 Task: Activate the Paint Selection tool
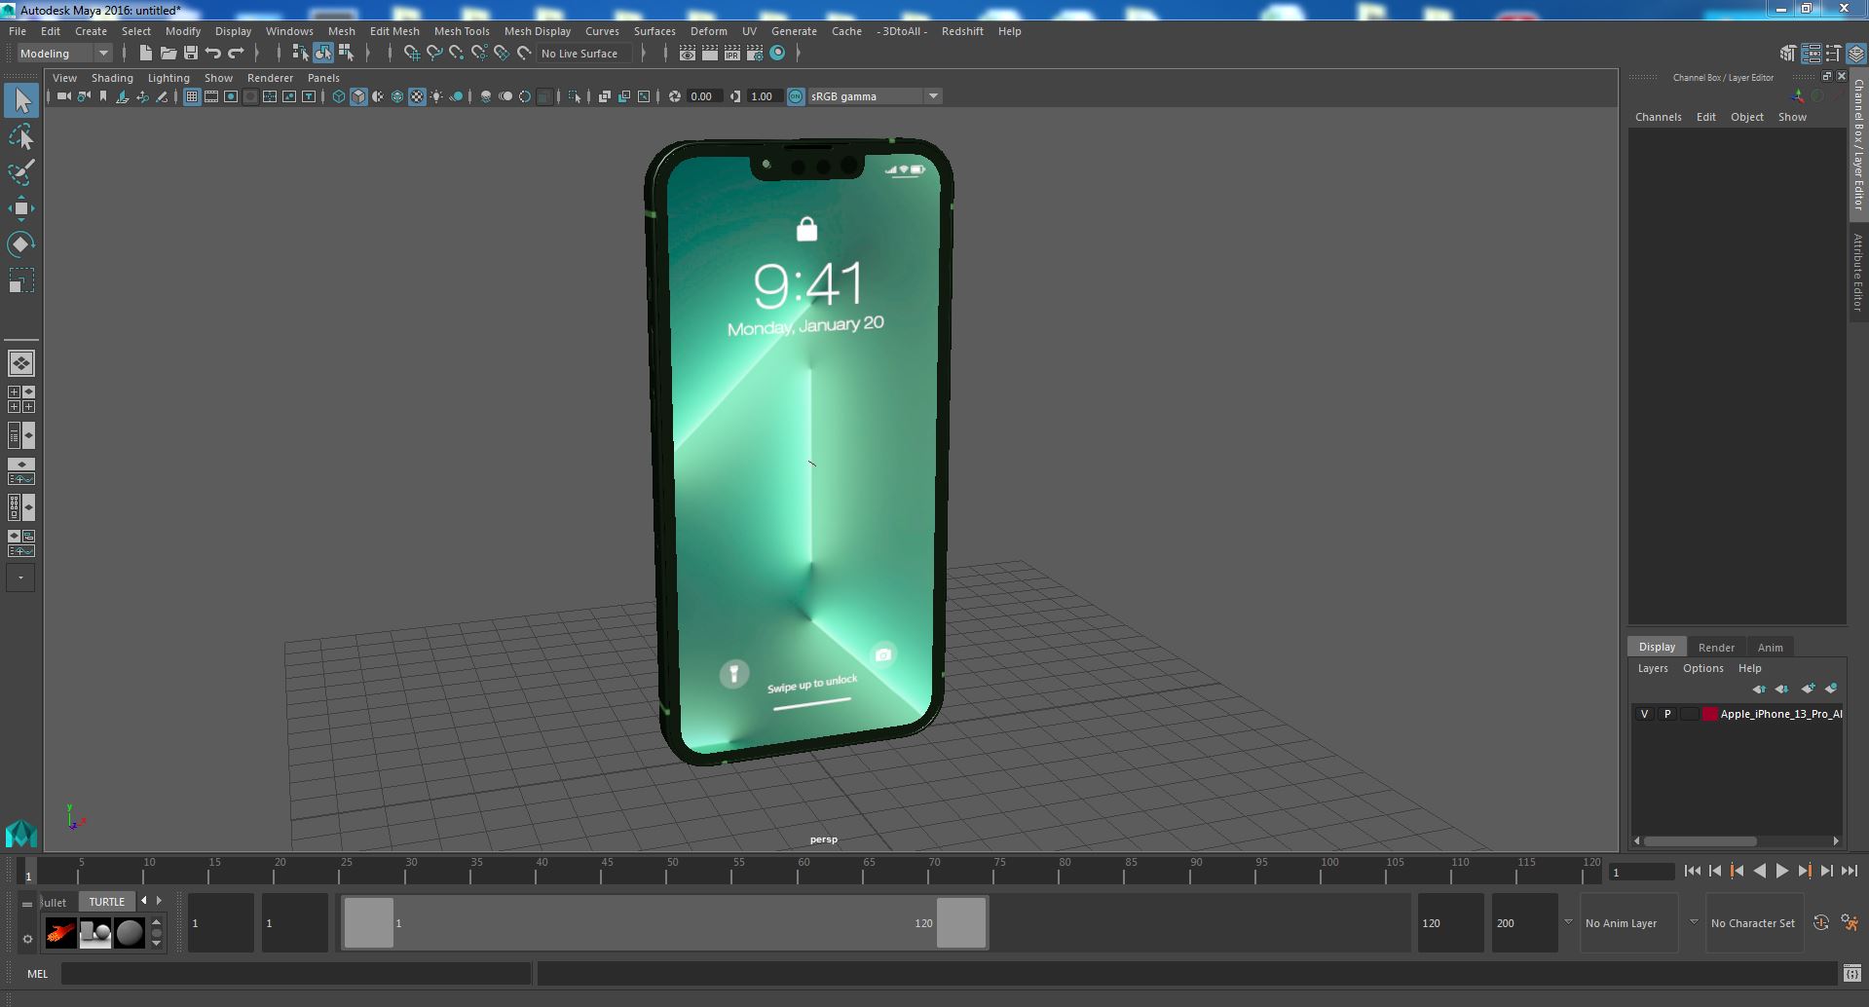(x=21, y=172)
